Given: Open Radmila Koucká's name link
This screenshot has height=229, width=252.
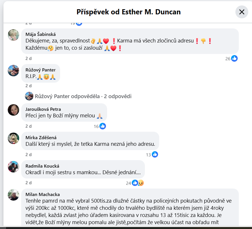Looking at the screenshot, I should point(42,166).
